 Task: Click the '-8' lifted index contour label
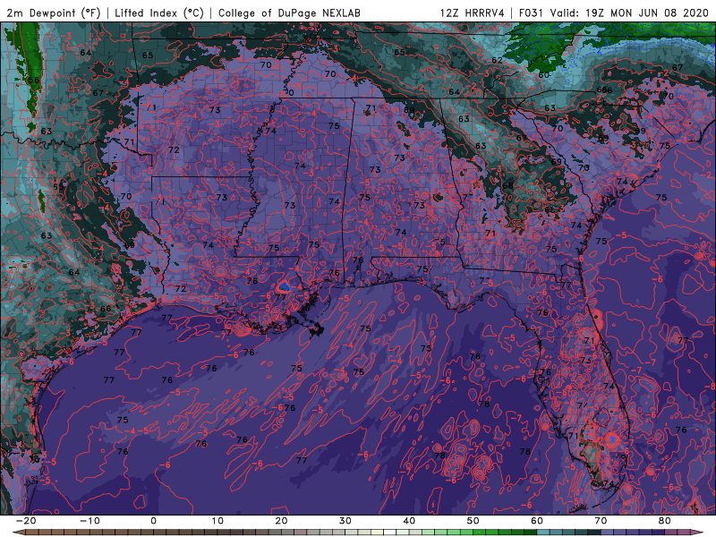tap(711, 387)
